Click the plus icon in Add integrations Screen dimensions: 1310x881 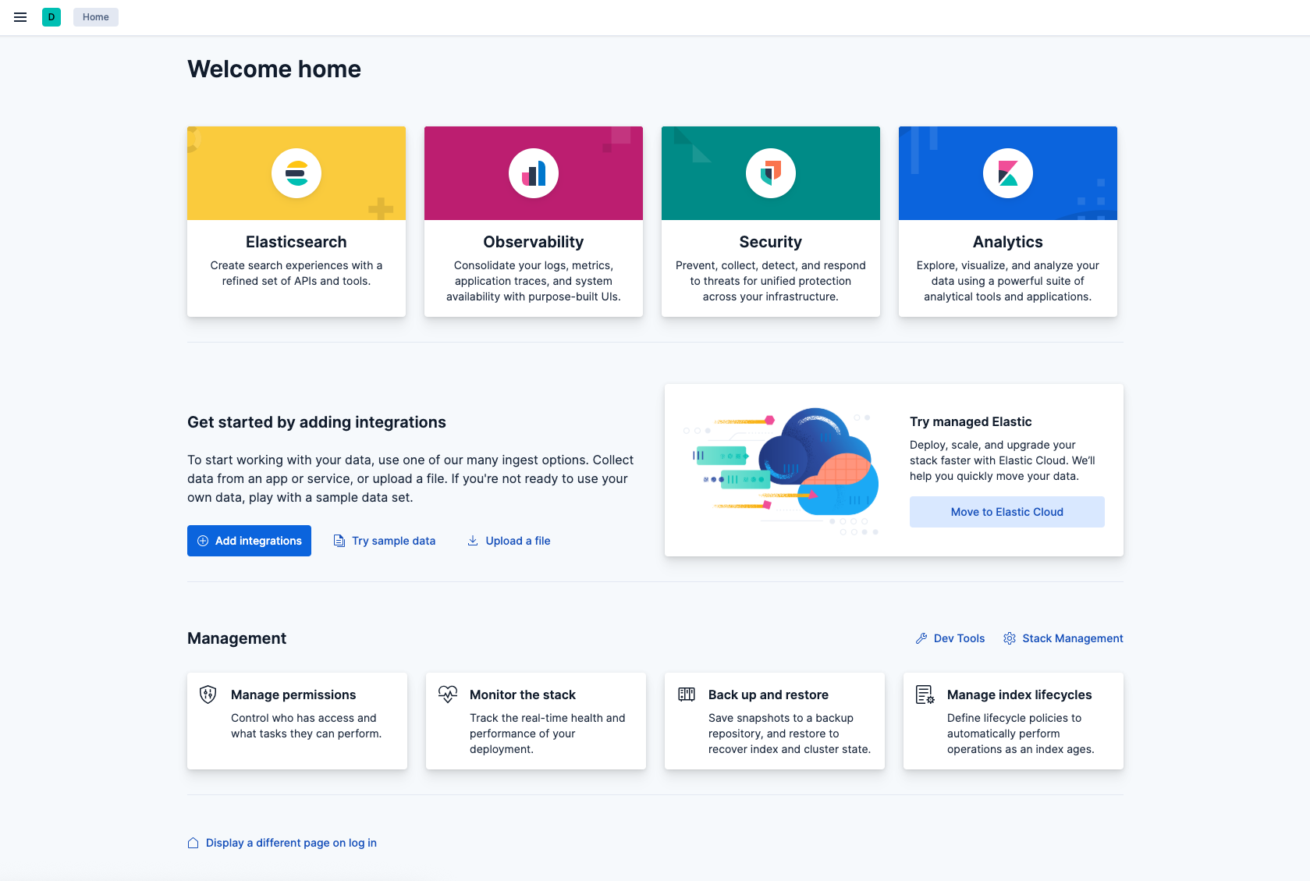203,541
